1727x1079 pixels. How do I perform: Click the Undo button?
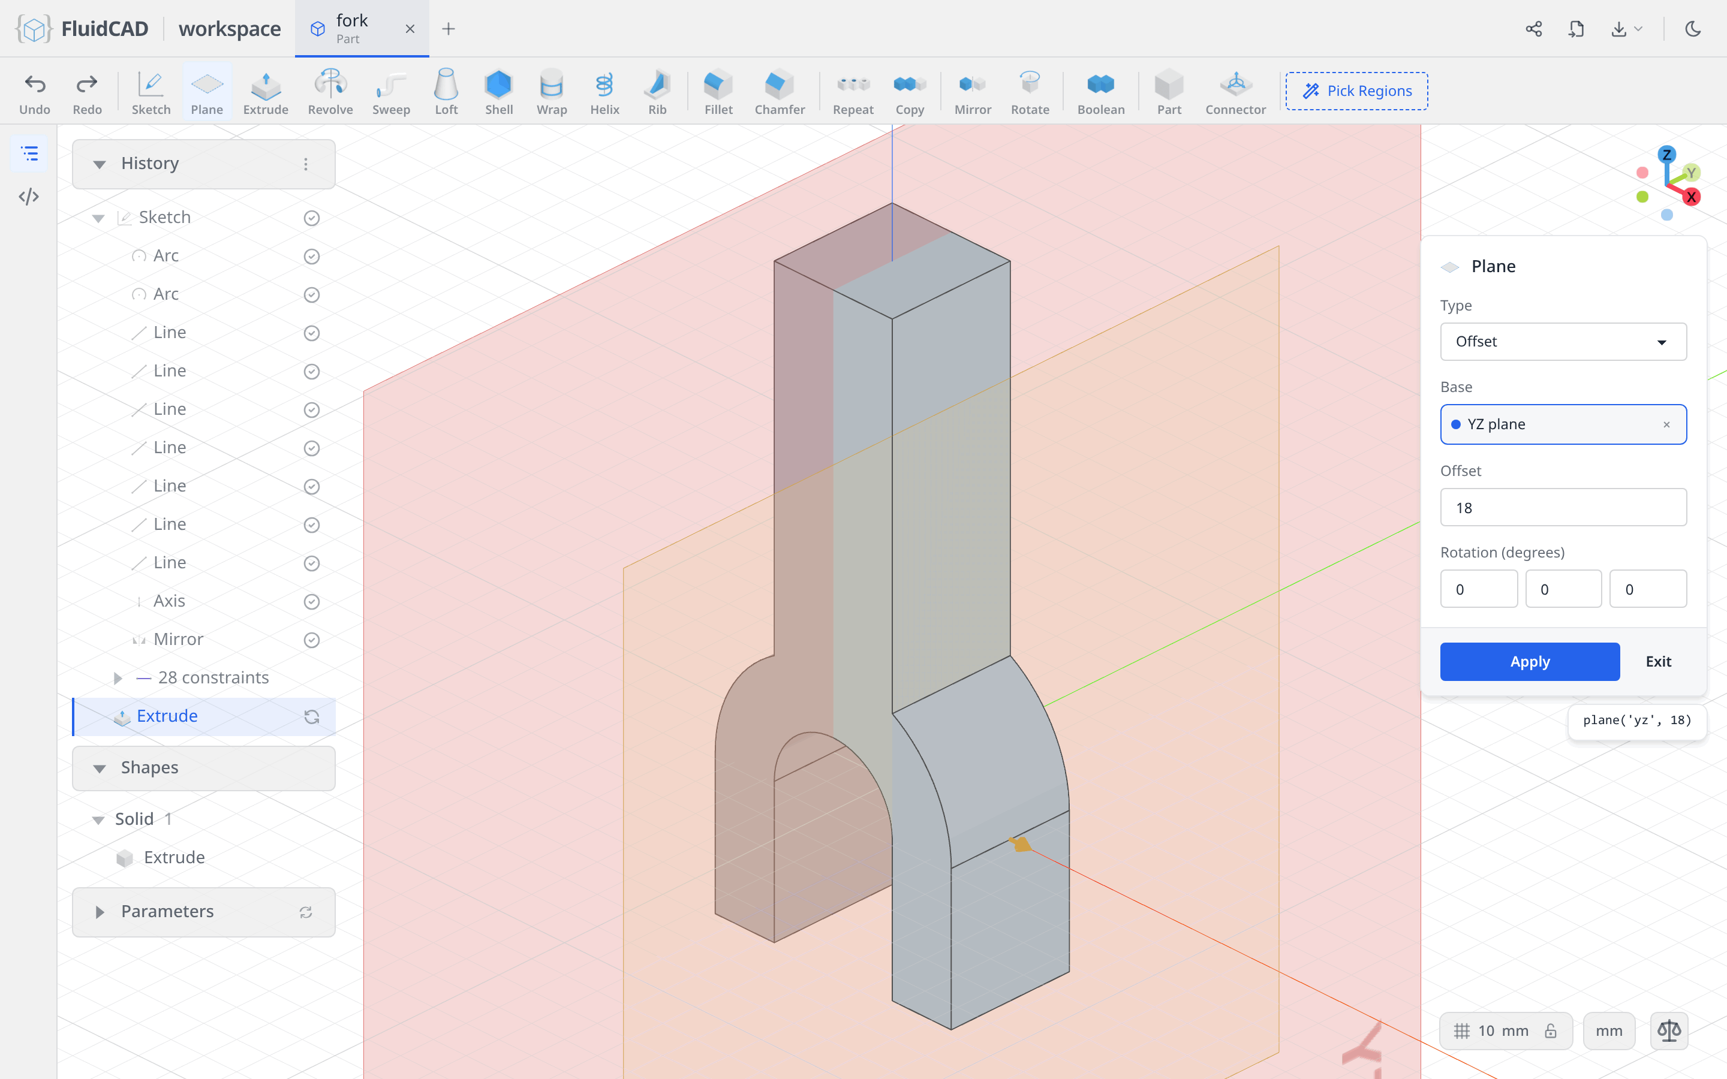click(35, 92)
